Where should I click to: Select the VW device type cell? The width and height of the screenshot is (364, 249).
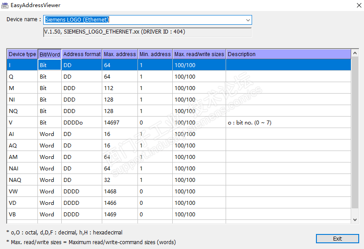point(22,191)
